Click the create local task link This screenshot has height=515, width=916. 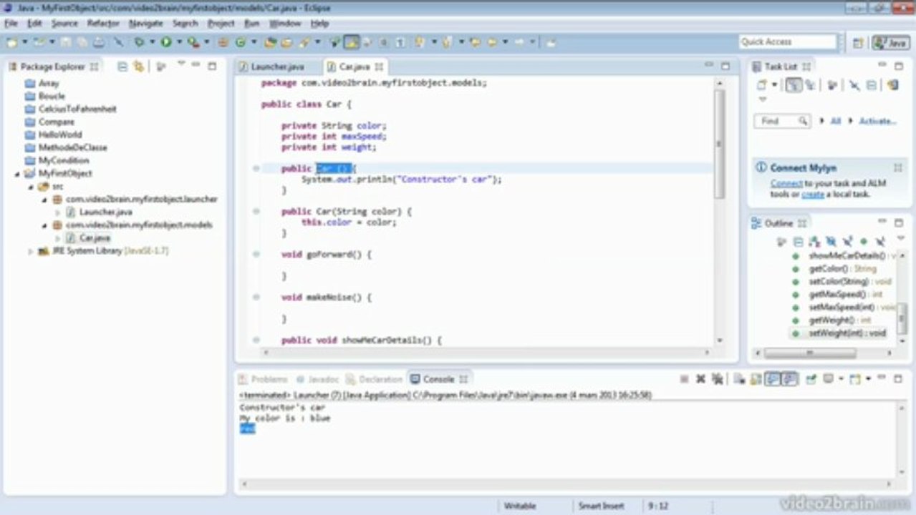click(x=812, y=194)
